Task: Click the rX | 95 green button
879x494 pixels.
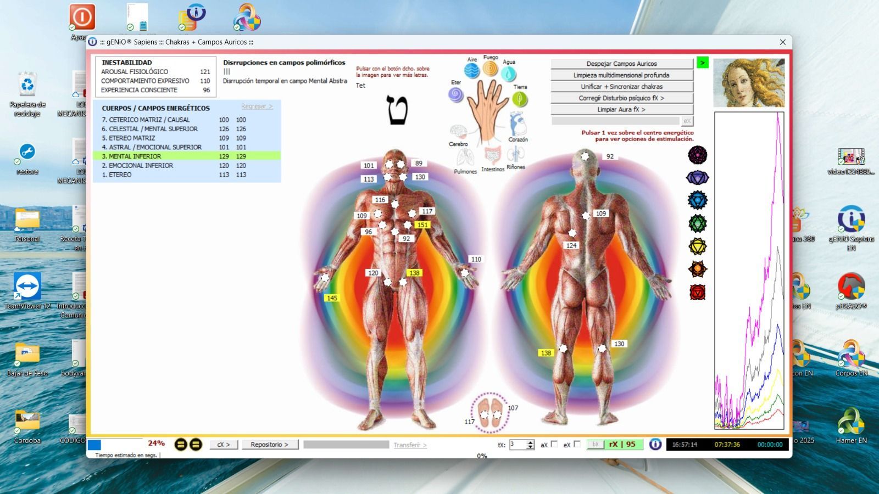Action: (622, 445)
